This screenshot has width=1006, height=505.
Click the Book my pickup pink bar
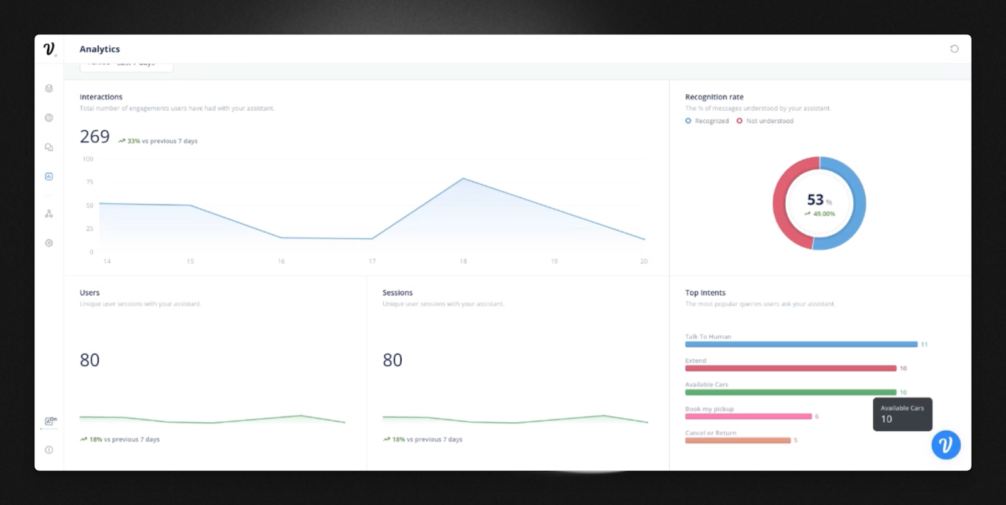748,416
